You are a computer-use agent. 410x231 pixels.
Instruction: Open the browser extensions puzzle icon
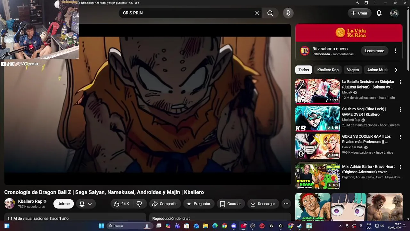tap(366, 3)
